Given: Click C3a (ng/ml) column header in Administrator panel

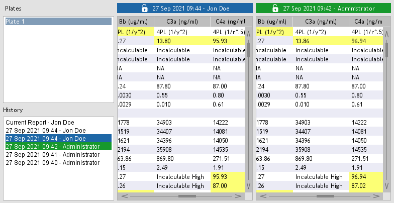Looking at the screenshot, I should 321,22.
